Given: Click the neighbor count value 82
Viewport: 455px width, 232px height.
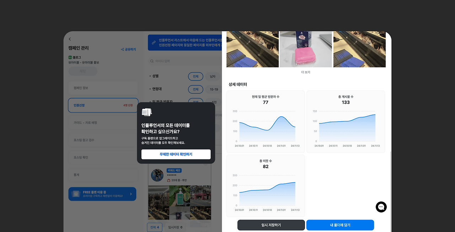Looking at the screenshot, I should [x=266, y=167].
